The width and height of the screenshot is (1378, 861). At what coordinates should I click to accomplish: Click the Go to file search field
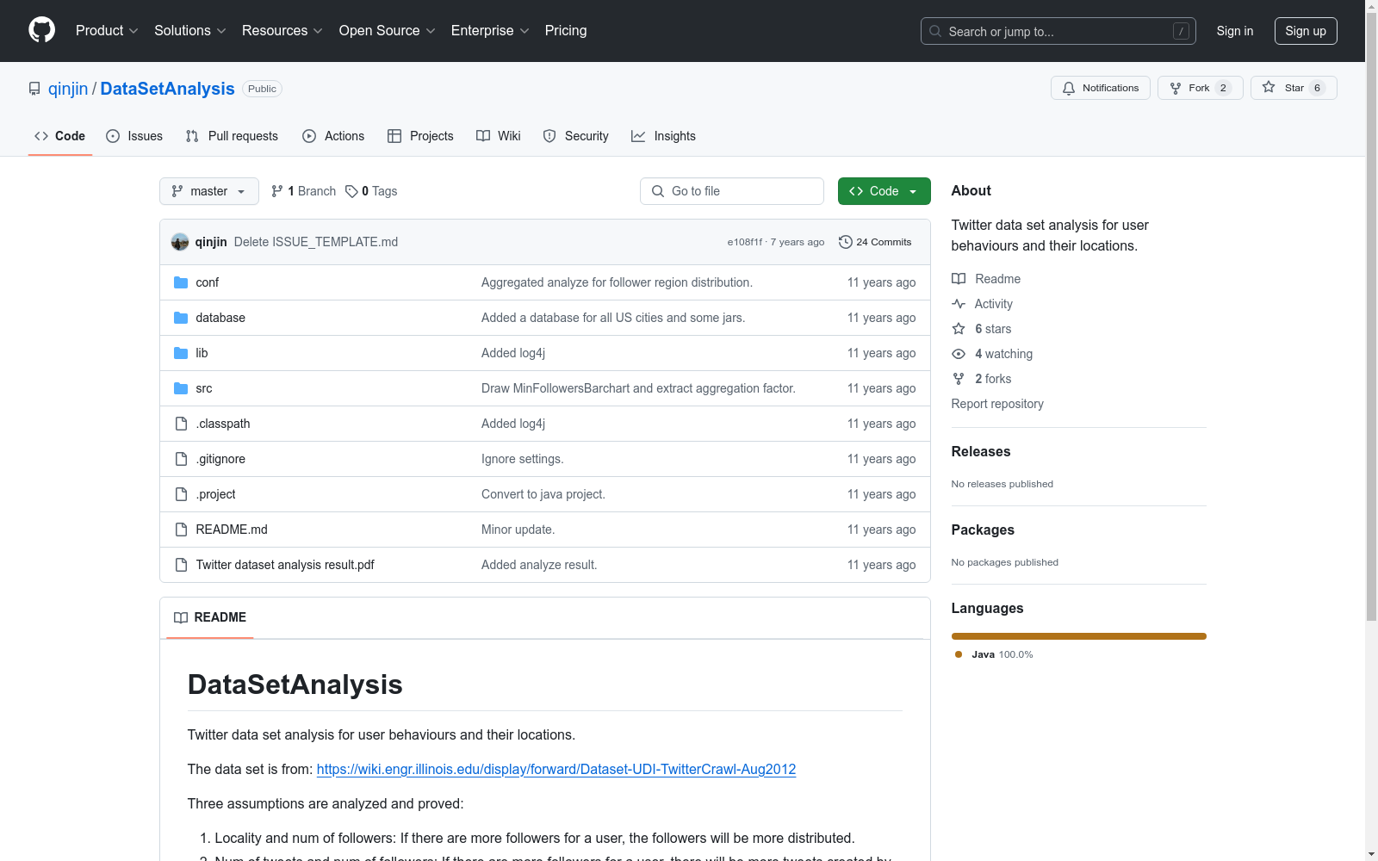click(x=732, y=191)
